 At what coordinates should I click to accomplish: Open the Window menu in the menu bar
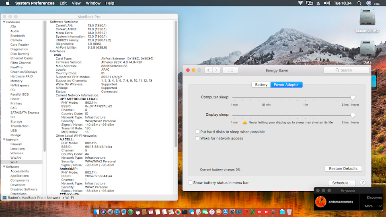coord(93,3)
